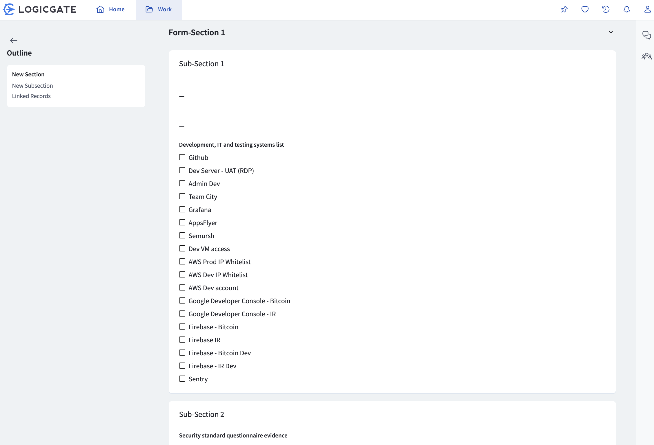The image size is (654, 445).
Task: Jump to New Section in outline
Action: click(x=28, y=74)
